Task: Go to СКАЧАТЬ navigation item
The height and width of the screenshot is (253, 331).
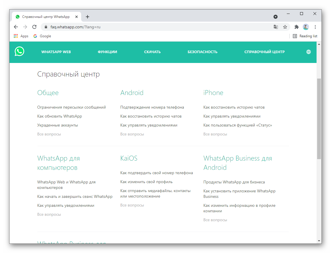Action: pos(152,52)
